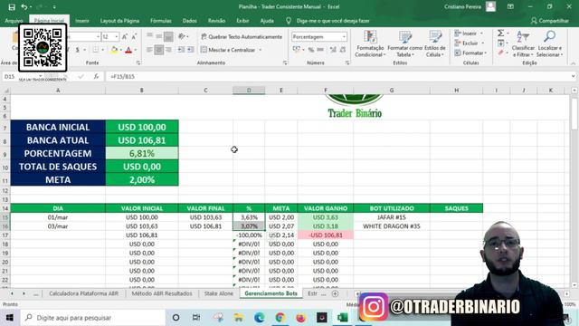The image size is (579, 326).
Task: Decrease indent
Action: click(x=181, y=50)
